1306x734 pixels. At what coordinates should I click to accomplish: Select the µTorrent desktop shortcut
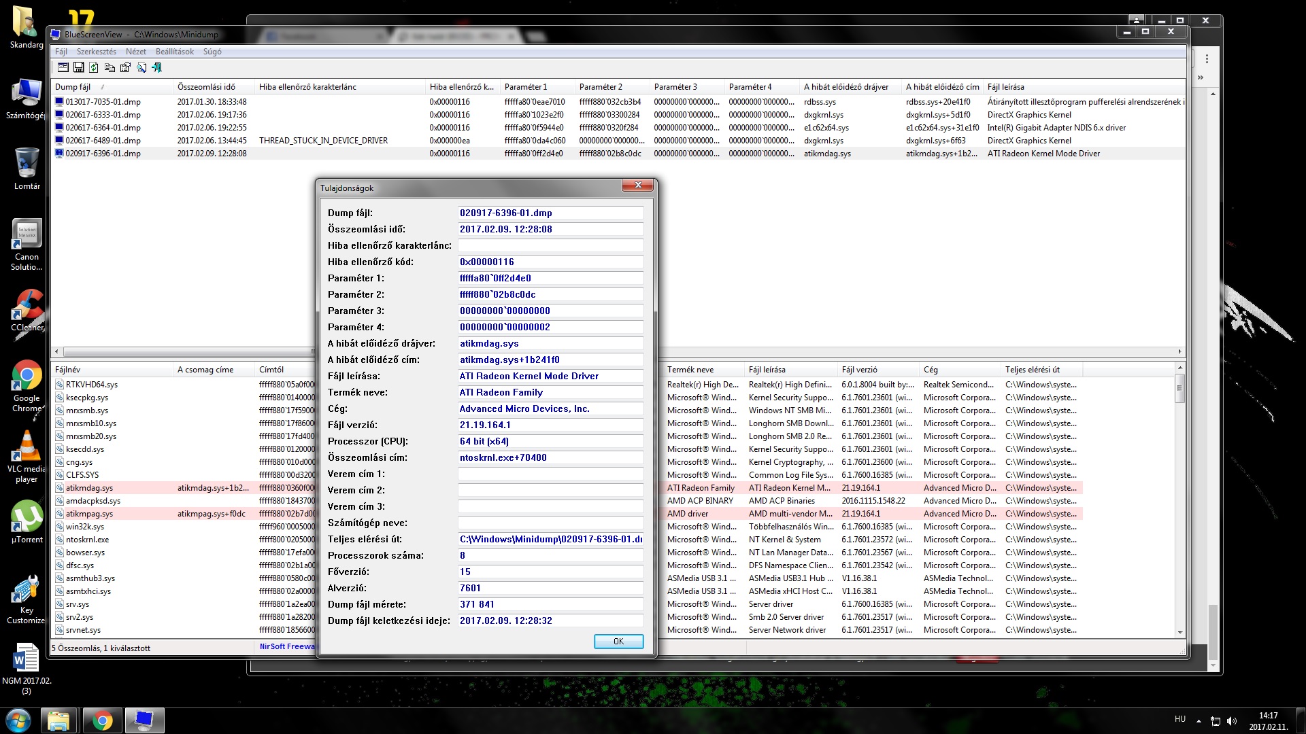(27, 522)
